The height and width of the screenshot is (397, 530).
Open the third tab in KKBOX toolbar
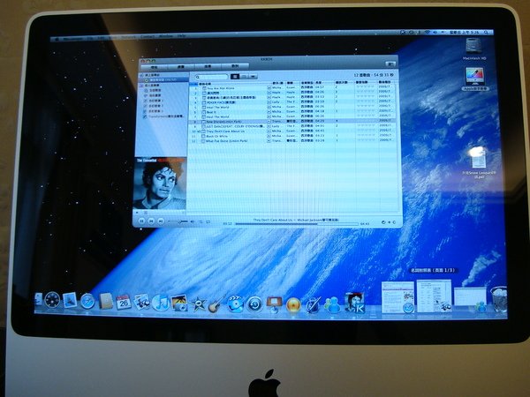click(x=208, y=66)
